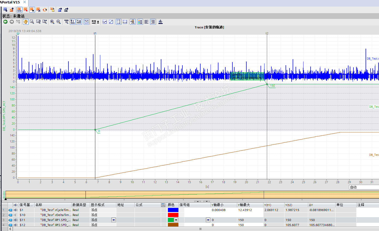Click the binary format column header icon

coord(163,205)
